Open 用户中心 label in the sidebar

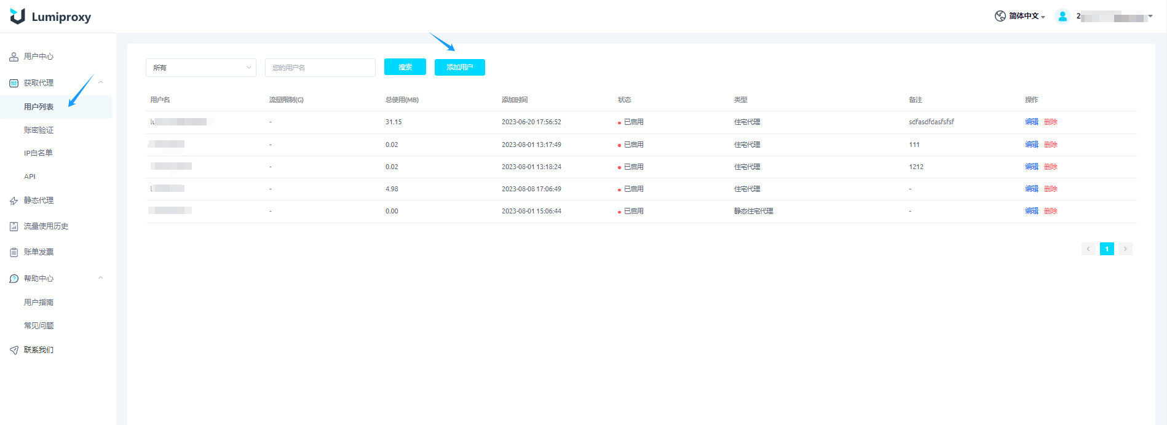[x=39, y=57]
